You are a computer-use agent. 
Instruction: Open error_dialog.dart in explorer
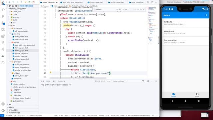(21, 76)
